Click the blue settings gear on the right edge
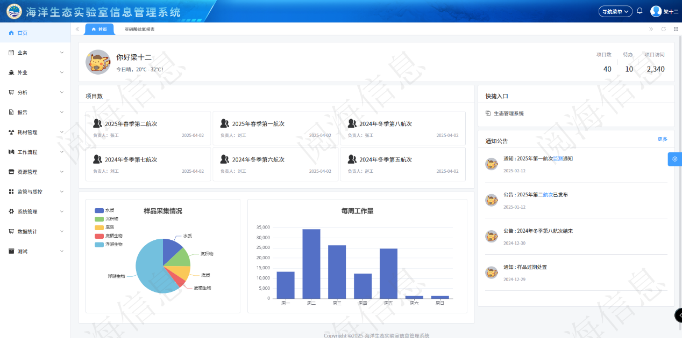The width and height of the screenshot is (682, 338). tap(675, 159)
